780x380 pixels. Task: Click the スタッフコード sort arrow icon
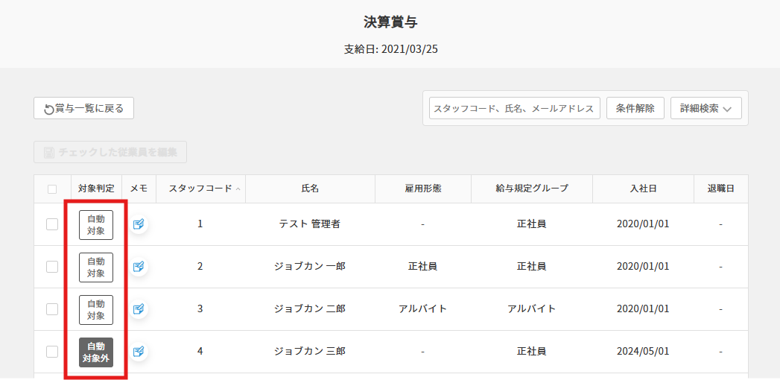(x=238, y=189)
